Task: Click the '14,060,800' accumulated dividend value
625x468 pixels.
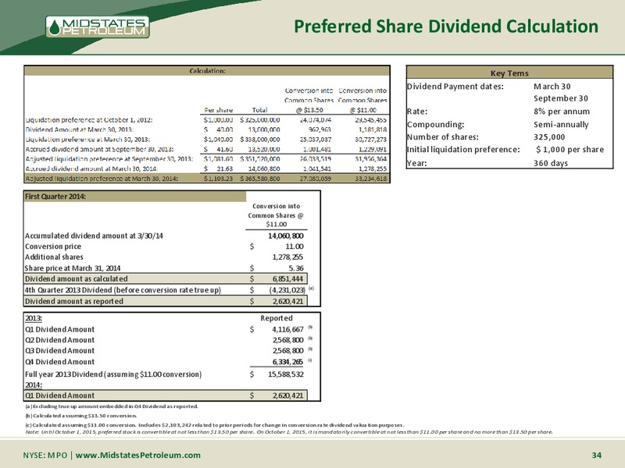Action: point(286,236)
